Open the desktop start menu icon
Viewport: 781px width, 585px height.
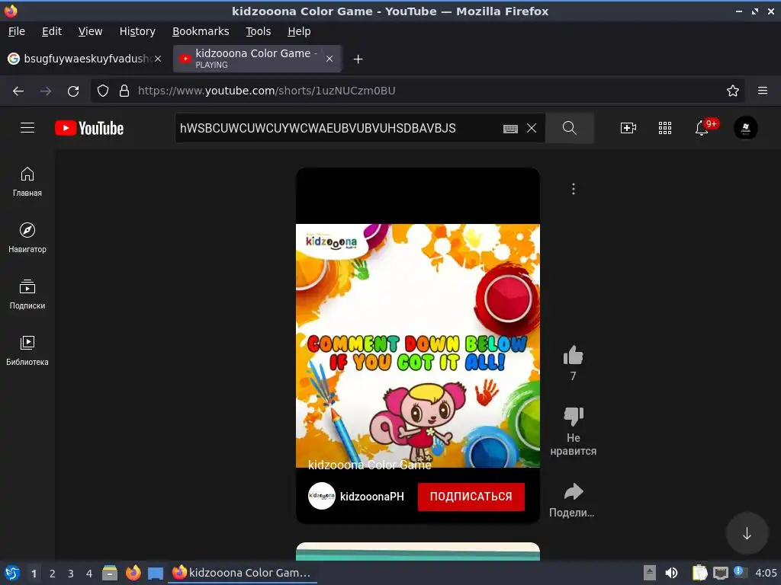coord(12,573)
